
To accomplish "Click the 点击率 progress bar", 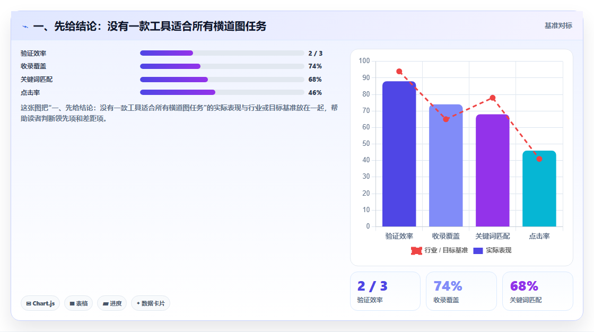I will click(x=222, y=92).
